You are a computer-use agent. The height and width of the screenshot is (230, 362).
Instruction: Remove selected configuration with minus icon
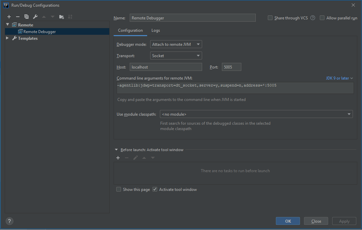coord(18,17)
